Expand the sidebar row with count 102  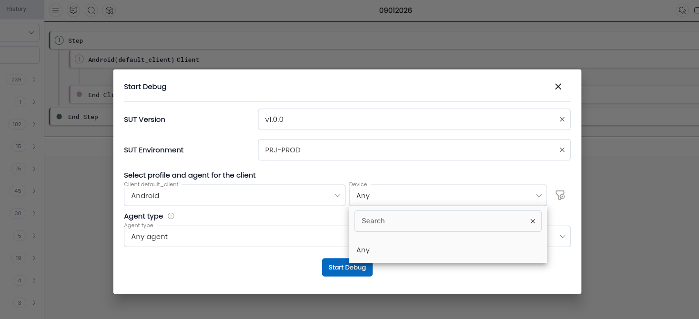coord(34,124)
